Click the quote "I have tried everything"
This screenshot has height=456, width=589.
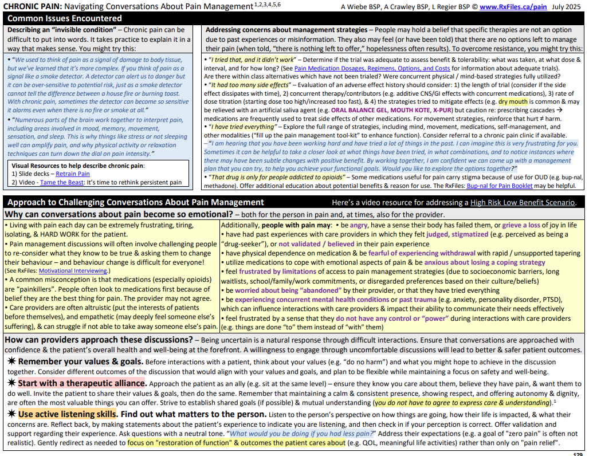243,127
